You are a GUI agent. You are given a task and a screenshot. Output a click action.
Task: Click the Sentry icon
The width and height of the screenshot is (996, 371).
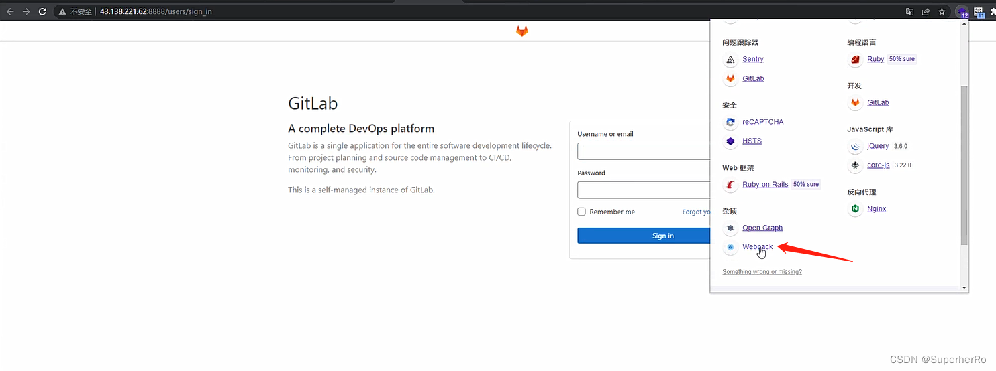click(730, 60)
